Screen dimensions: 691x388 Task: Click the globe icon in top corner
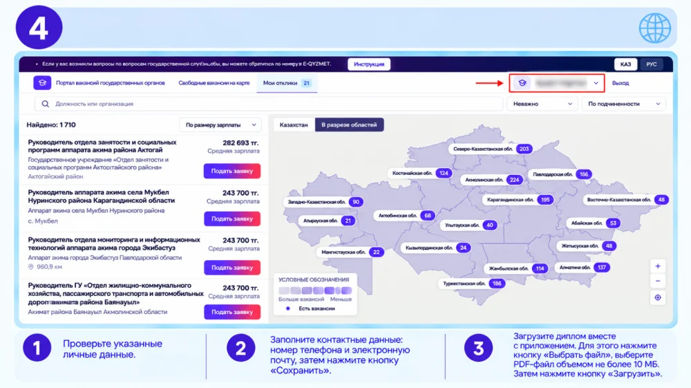click(x=655, y=28)
